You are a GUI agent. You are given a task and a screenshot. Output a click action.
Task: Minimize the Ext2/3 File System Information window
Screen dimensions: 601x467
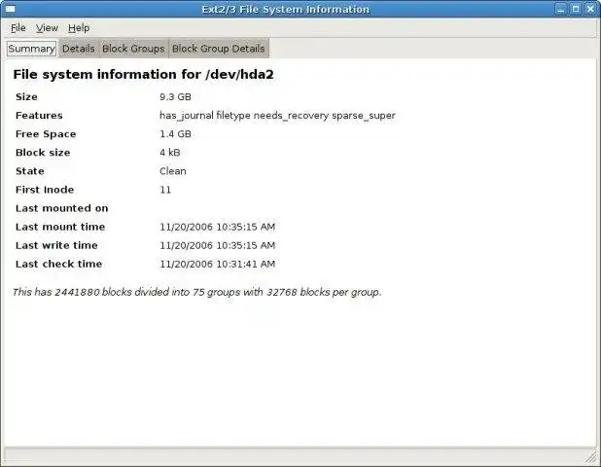(560, 9)
